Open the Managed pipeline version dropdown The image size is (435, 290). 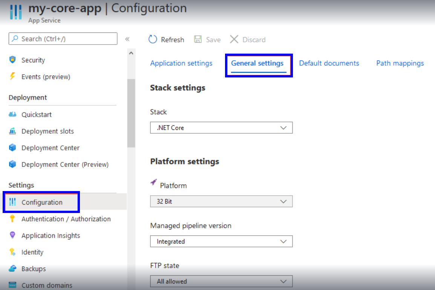[221, 241]
